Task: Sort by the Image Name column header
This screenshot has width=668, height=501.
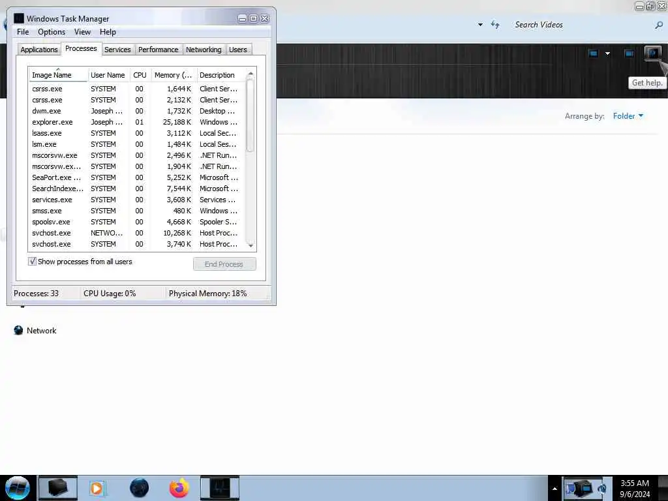Action: (58, 75)
